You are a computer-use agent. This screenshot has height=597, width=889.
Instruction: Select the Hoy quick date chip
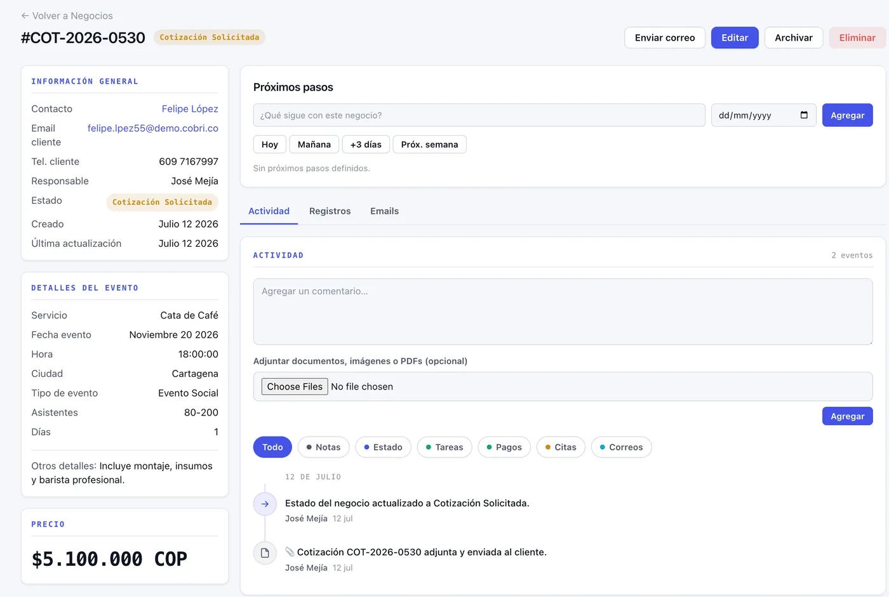(270, 145)
